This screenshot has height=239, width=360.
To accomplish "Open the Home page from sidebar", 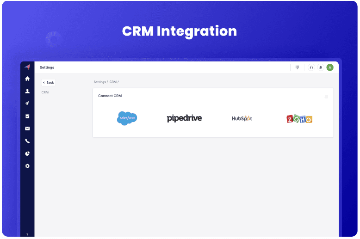I will (27, 79).
